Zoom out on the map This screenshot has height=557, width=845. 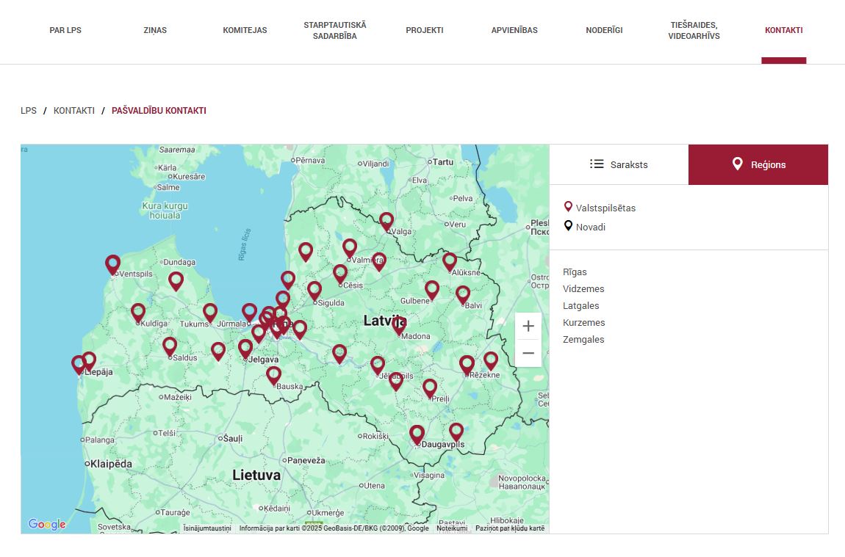click(528, 353)
